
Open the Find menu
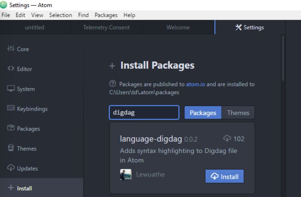pyautogui.click(x=83, y=15)
